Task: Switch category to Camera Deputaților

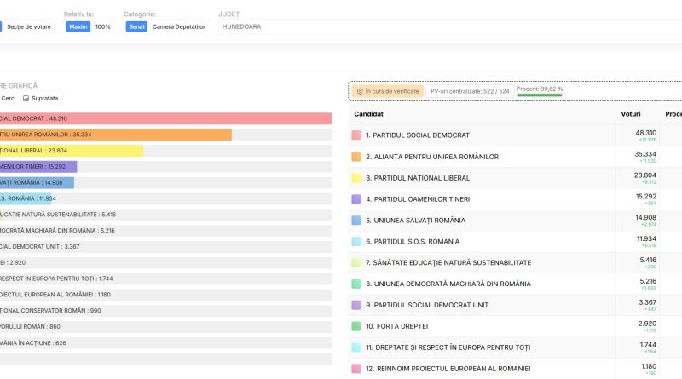Action: click(x=178, y=26)
